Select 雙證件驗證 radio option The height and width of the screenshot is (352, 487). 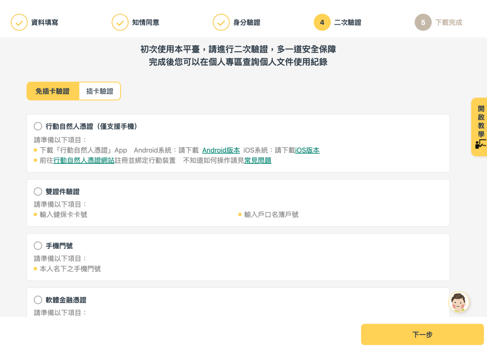[x=38, y=191]
